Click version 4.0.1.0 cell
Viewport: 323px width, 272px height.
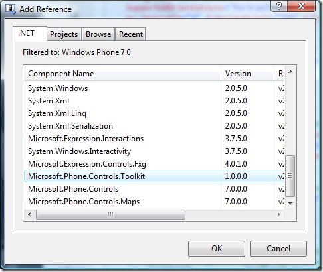(x=236, y=164)
